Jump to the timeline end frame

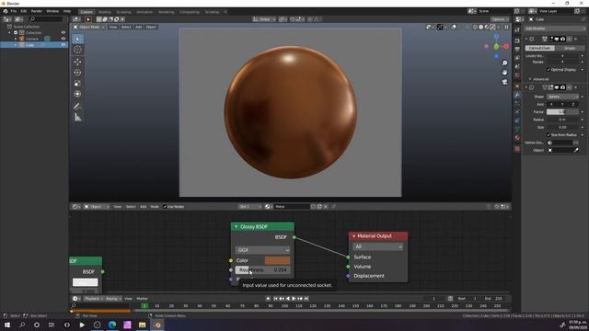click(x=306, y=298)
